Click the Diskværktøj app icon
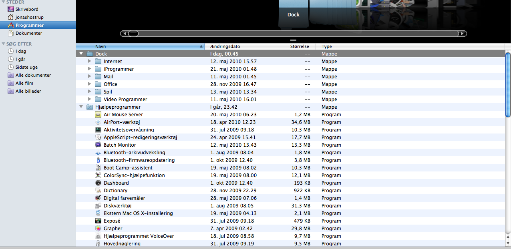 coord(98,206)
